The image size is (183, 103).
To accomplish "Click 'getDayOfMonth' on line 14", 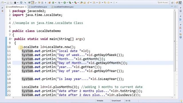I will coord(108,63).
